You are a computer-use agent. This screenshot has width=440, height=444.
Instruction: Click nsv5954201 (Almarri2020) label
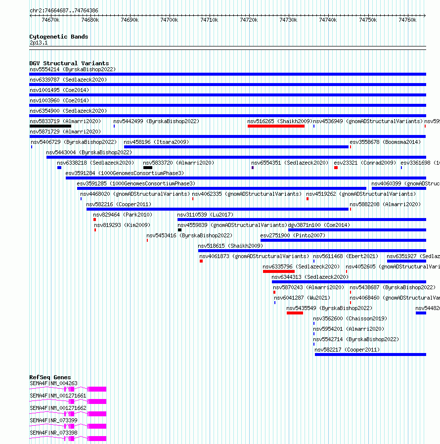click(x=349, y=329)
